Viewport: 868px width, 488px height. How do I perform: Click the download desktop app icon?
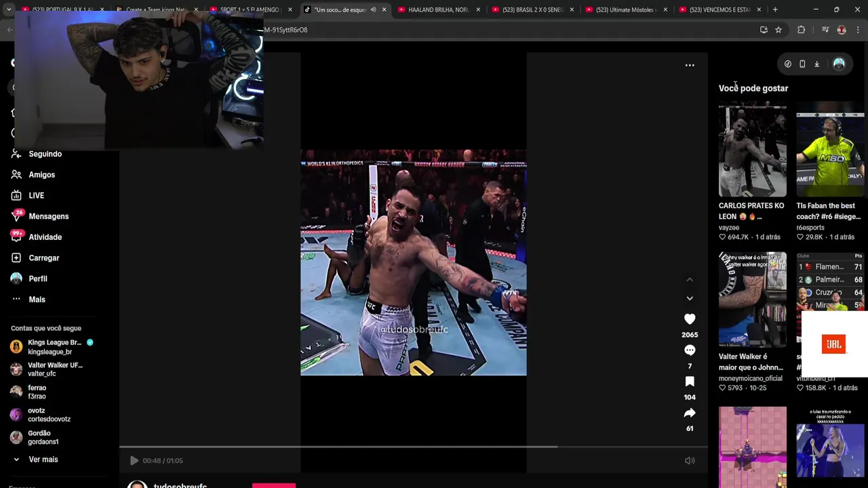click(x=817, y=64)
